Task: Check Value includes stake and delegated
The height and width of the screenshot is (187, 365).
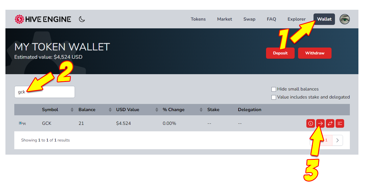Action: 274,97
